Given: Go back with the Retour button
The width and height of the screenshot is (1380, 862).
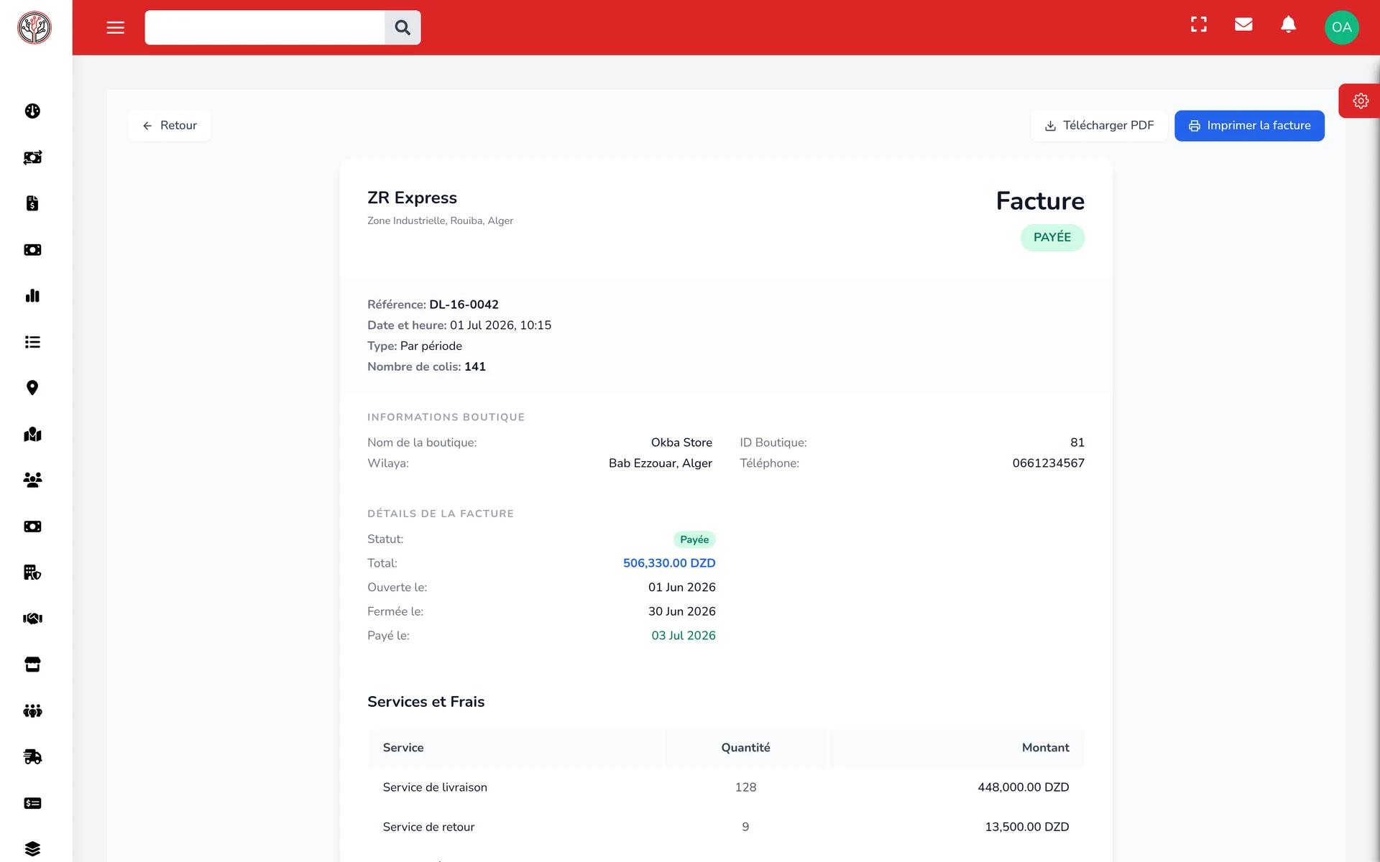Looking at the screenshot, I should tap(170, 126).
